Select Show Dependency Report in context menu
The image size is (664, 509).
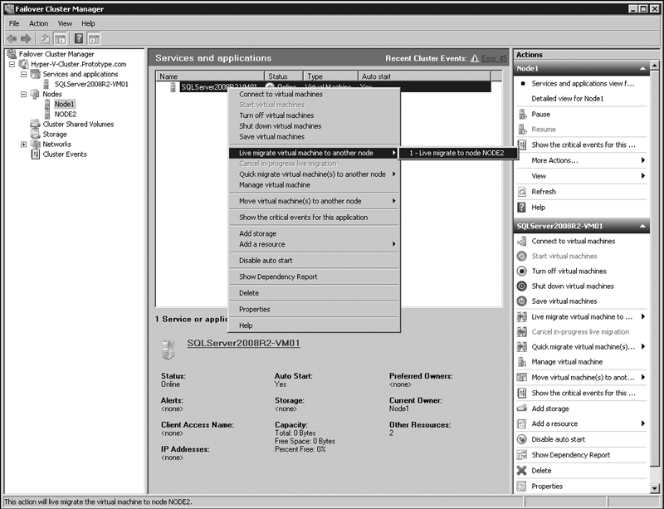pos(314,277)
